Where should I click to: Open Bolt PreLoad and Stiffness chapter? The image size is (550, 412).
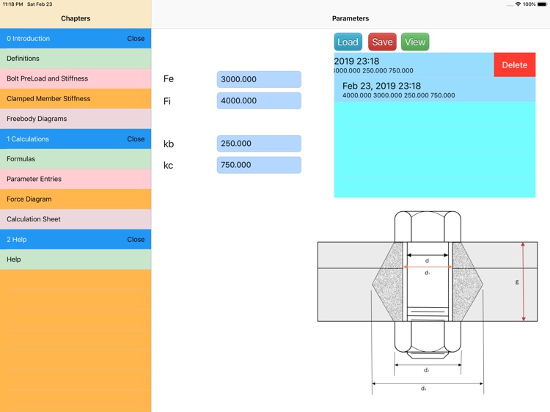pyautogui.click(x=76, y=78)
